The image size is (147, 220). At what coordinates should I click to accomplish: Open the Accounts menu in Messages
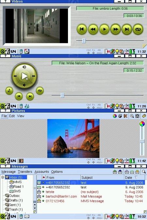[41, 172]
